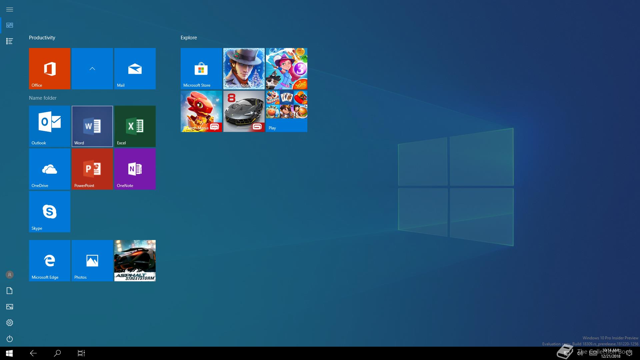Open the Power options button
This screenshot has width=640, height=360.
click(x=10, y=339)
